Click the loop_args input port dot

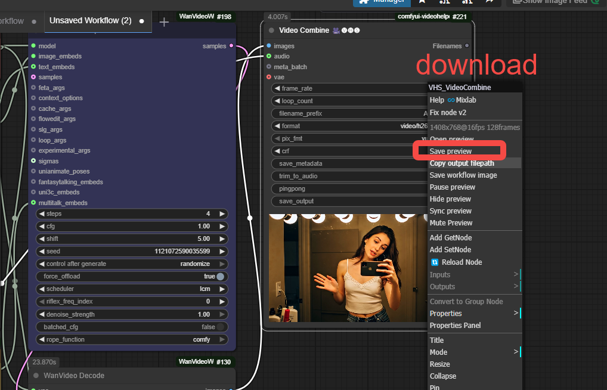tap(33, 140)
